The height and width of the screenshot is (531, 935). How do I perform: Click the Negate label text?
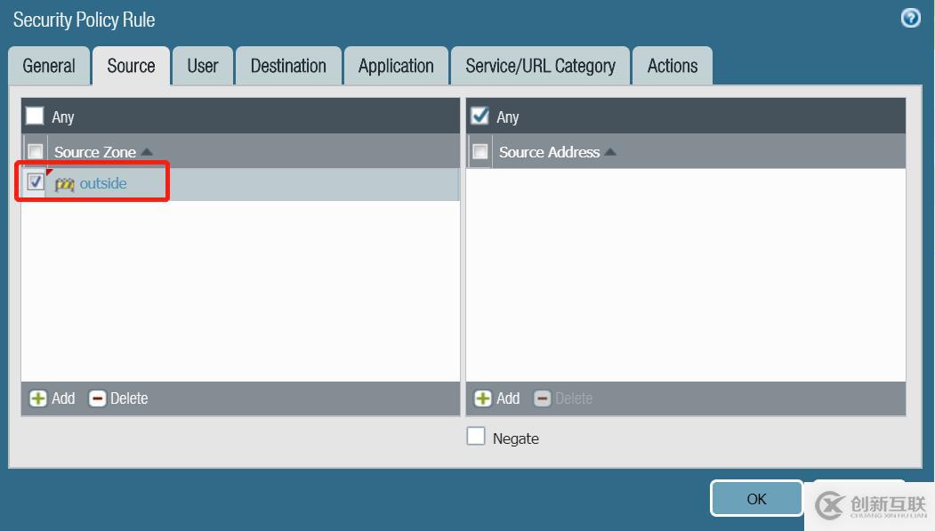point(516,438)
